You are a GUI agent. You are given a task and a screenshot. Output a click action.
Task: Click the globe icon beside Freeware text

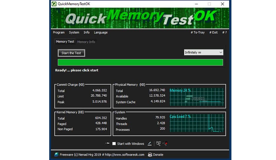click(x=56, y=154)
